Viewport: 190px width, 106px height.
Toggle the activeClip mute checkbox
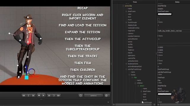click(159, 19)
